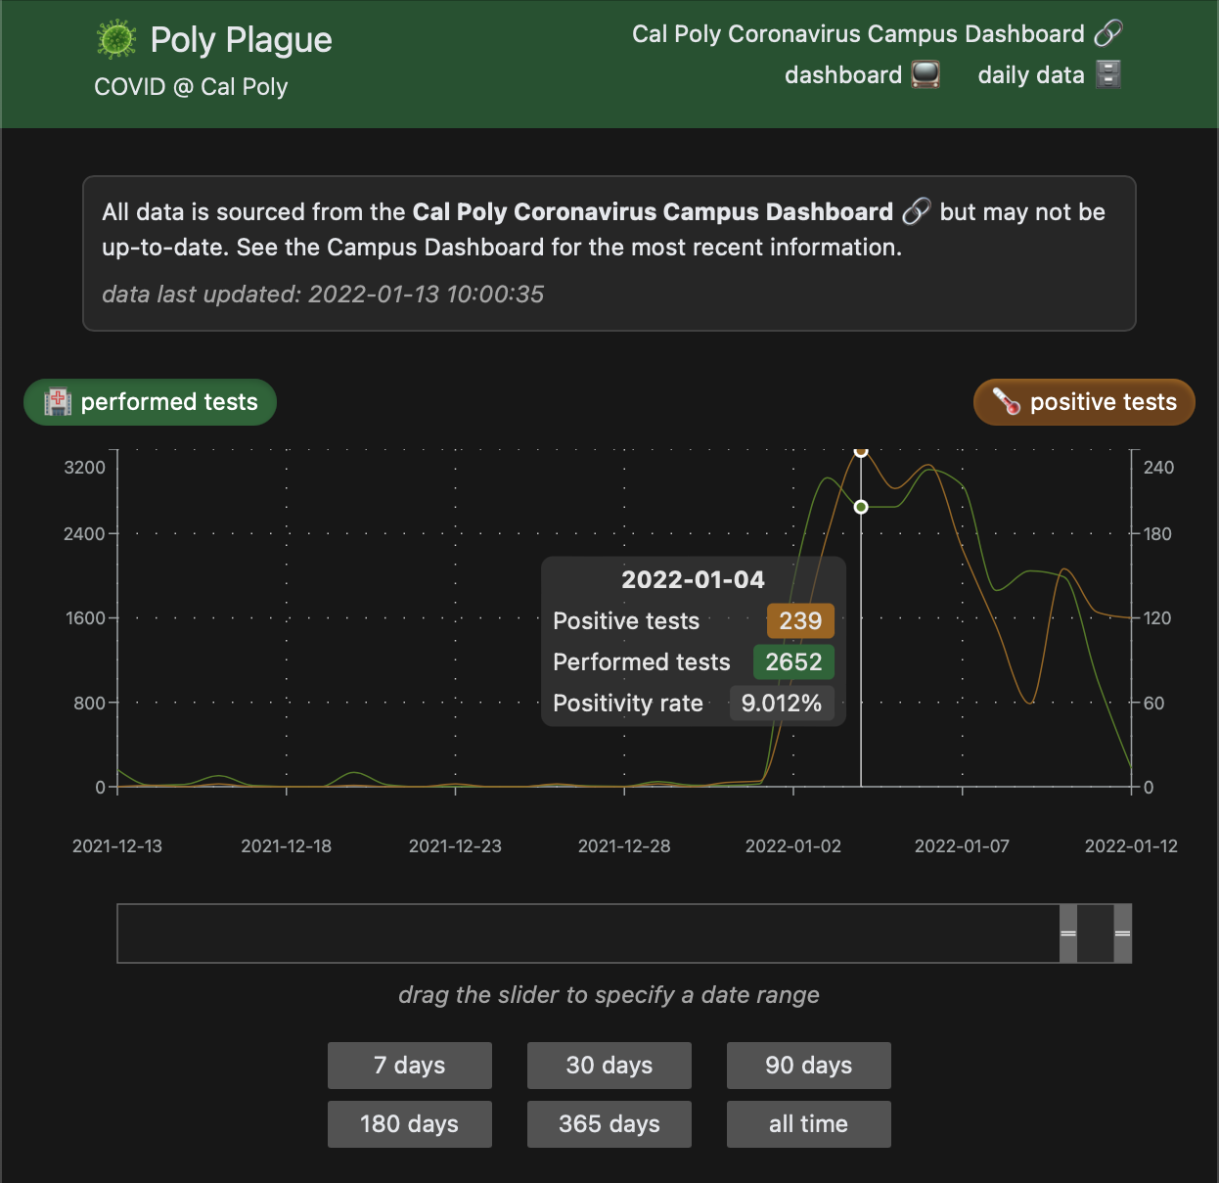The image size is (1219, 1183).
Task: Select the TV icon next to dashboard
Action: (x=924, y=73)
